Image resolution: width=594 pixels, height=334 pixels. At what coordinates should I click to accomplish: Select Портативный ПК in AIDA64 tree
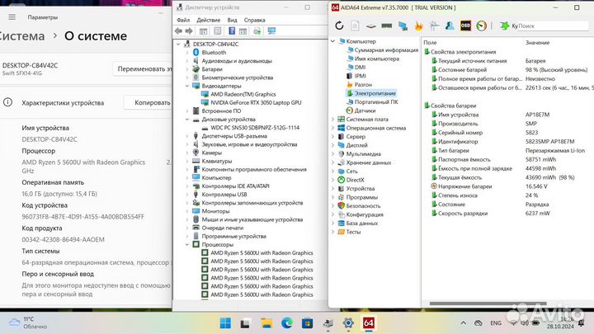click(x=376, y=102)
